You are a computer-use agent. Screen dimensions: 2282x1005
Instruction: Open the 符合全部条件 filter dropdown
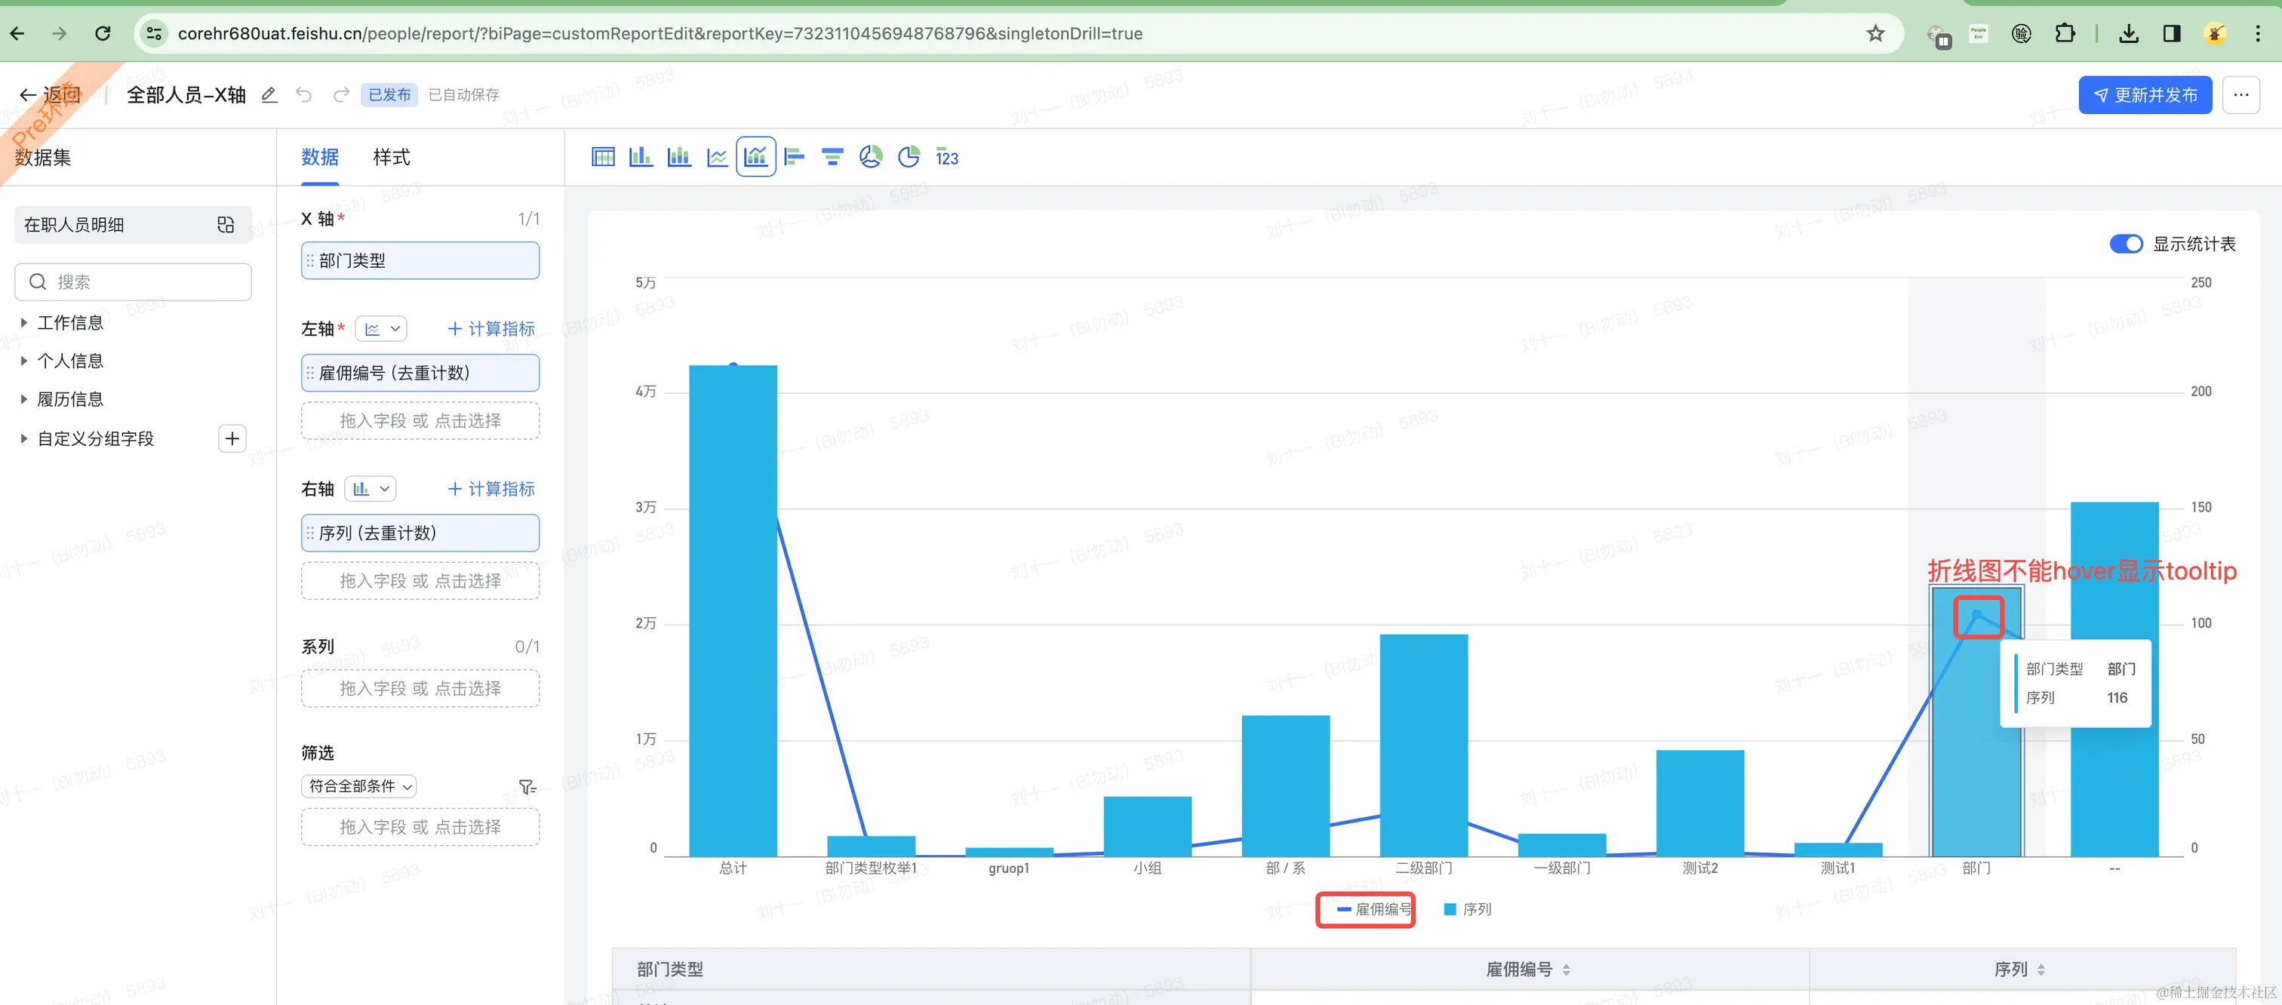pos(358,786)
